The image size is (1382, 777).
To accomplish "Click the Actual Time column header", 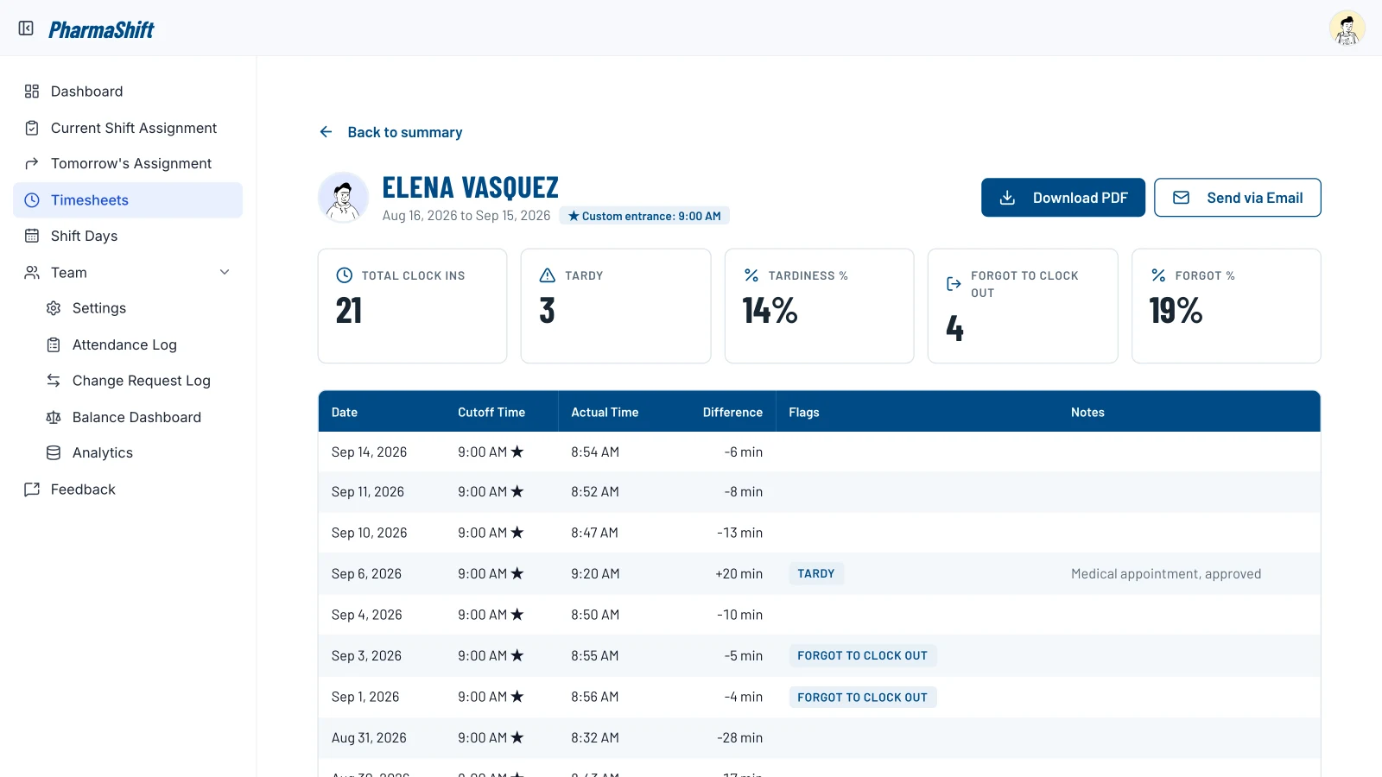I will [x=605, y=413].
